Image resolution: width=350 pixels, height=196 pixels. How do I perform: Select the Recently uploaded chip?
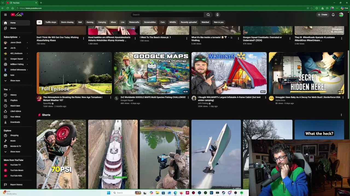[189, 22]
